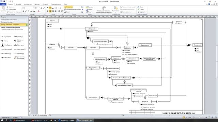Viewport: 218px width, 122px height.
Task: Select the Апелляция entity on diagram
Action: (x=145, y=102)
